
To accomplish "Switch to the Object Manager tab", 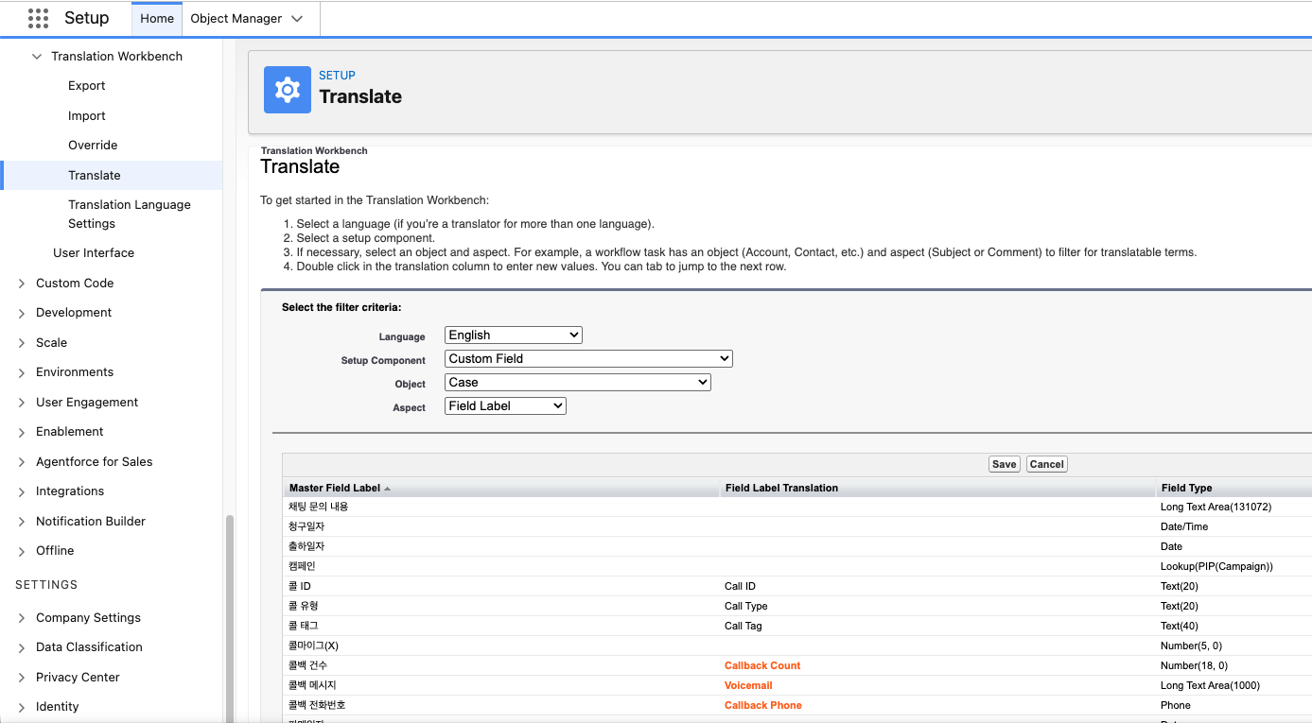I will pyautogui.click(x=236, y=19).
